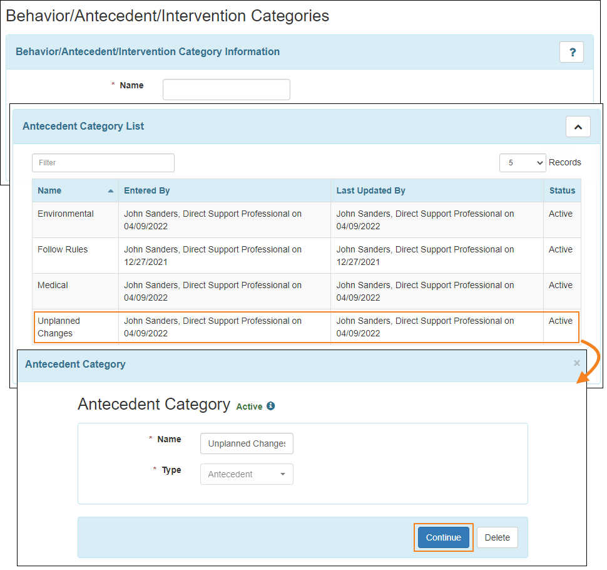Click the Delete button

tap(497, 537)
